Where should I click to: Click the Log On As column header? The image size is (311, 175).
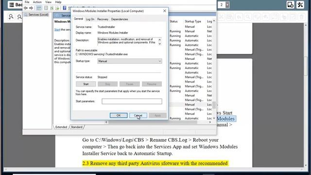click(209, 21)
